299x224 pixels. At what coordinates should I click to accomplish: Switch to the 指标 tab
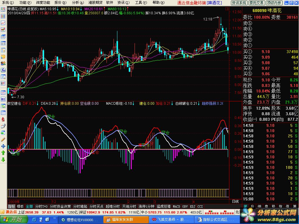[x=11, y=206]
